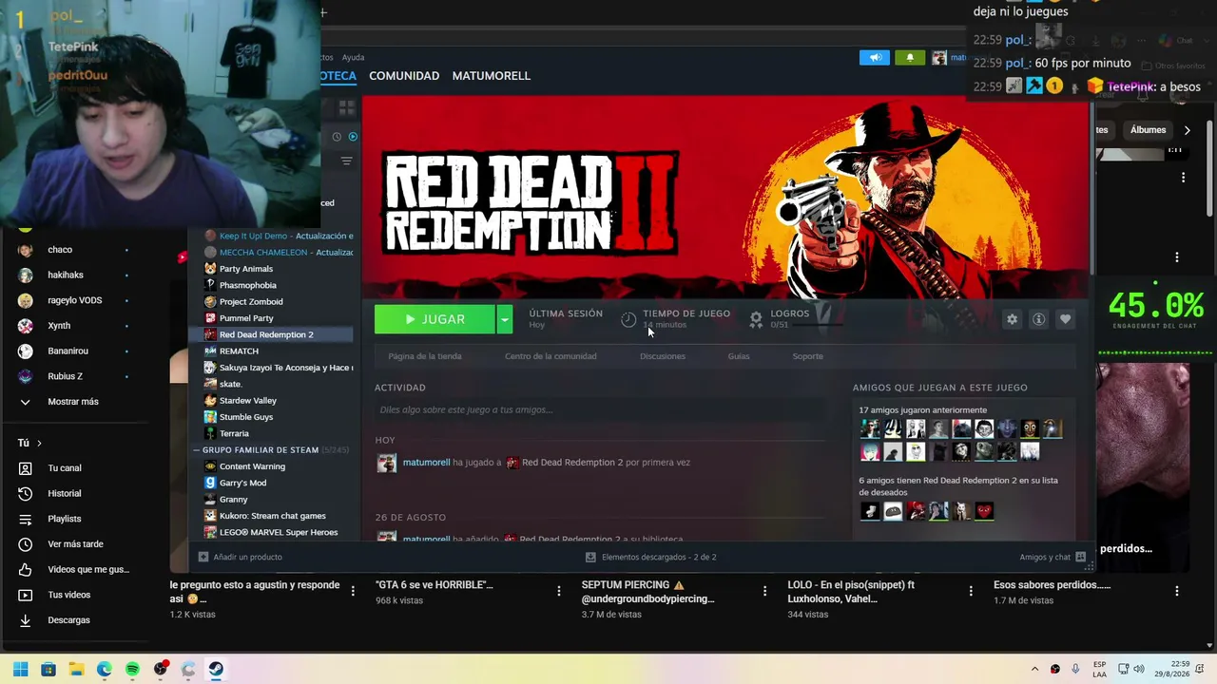1217x684 pixels.
Task: Open the Windows Start menu
Action: [20, 669]
